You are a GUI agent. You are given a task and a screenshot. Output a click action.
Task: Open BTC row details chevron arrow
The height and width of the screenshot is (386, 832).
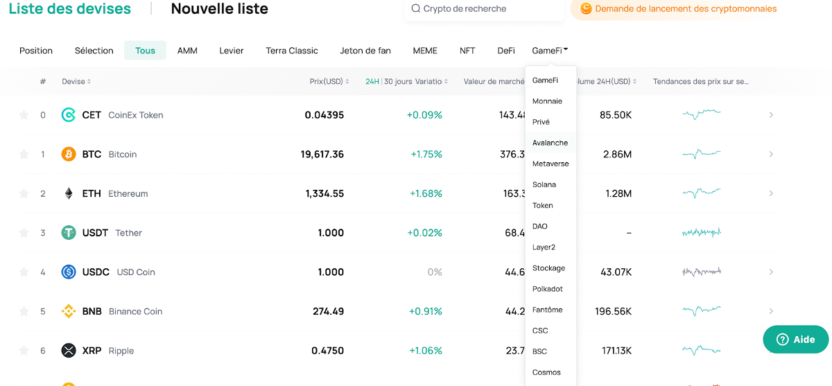click(x=771, y=154)
